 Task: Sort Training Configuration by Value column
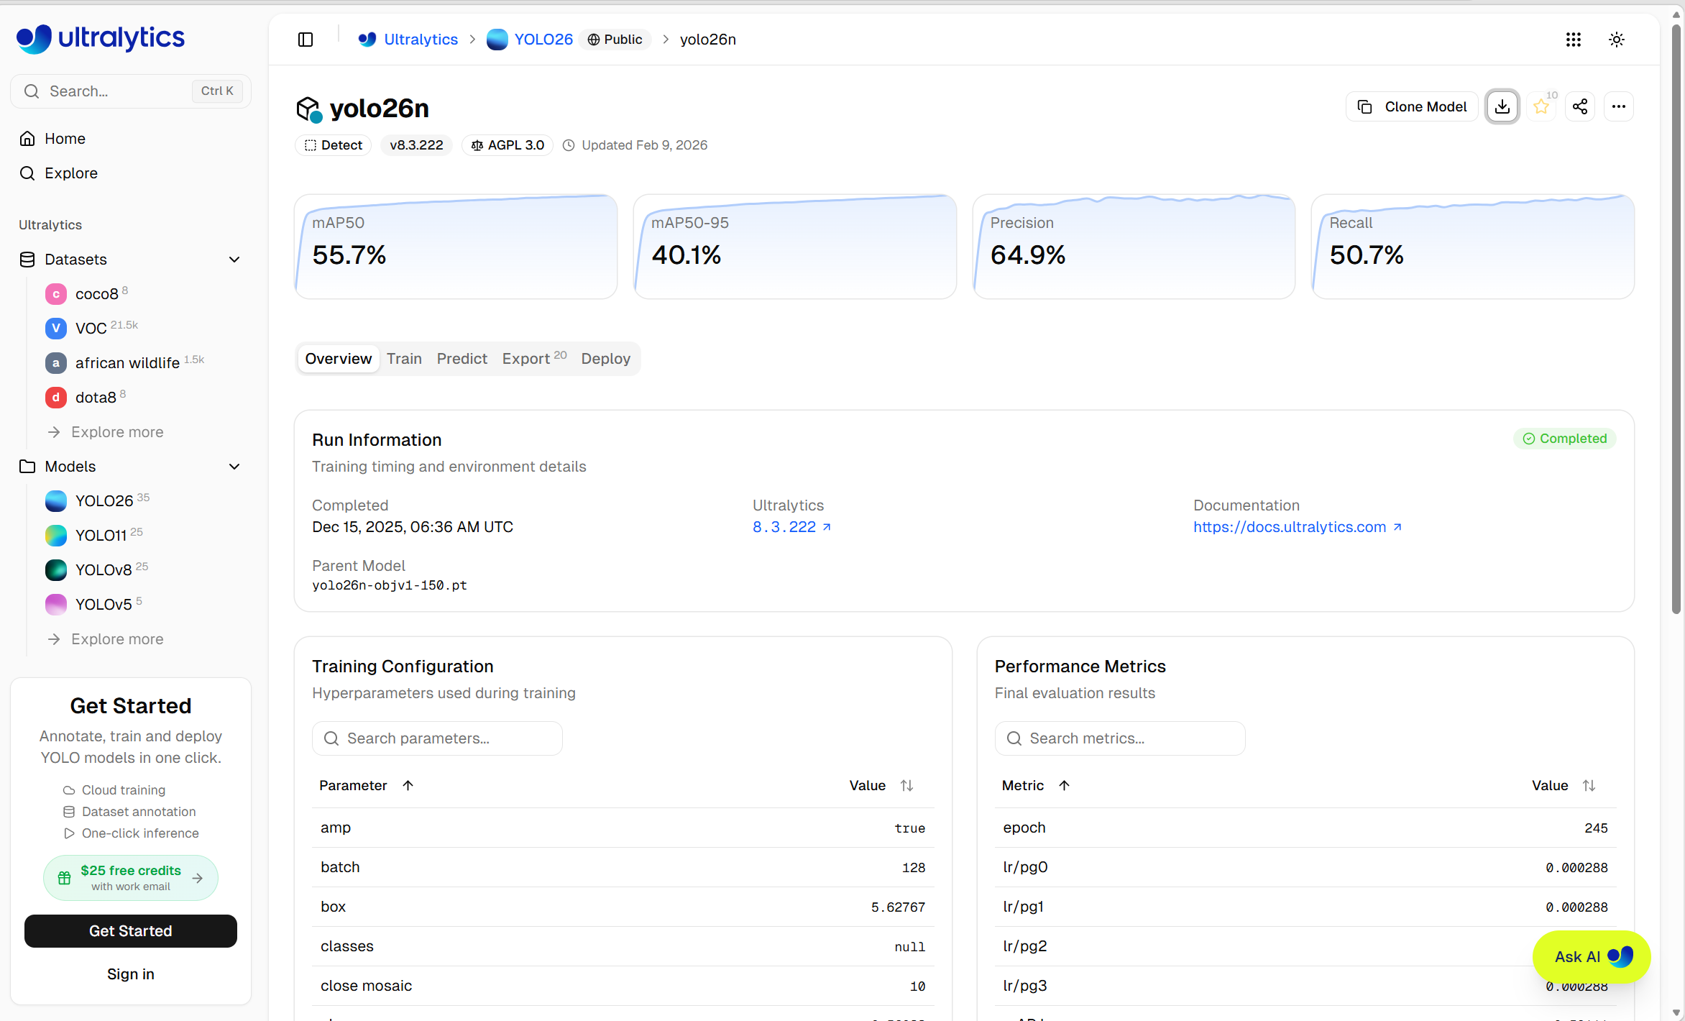[881, 786]
